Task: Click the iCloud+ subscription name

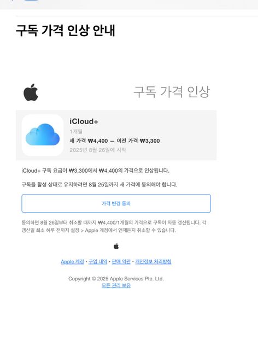Action: (84, 121)
